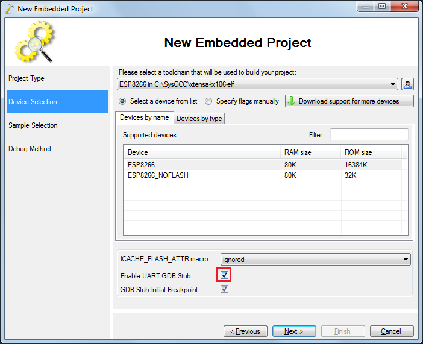Expand the ICACHE_FLASH_ATTR macro dropdown
Image resolution: width=423 pixels, height=344 pixels.
pyautogui.click(x=315, y=260)
